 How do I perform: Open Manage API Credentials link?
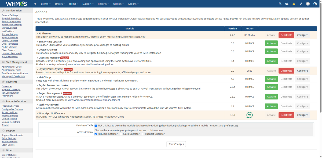(13, 76)
